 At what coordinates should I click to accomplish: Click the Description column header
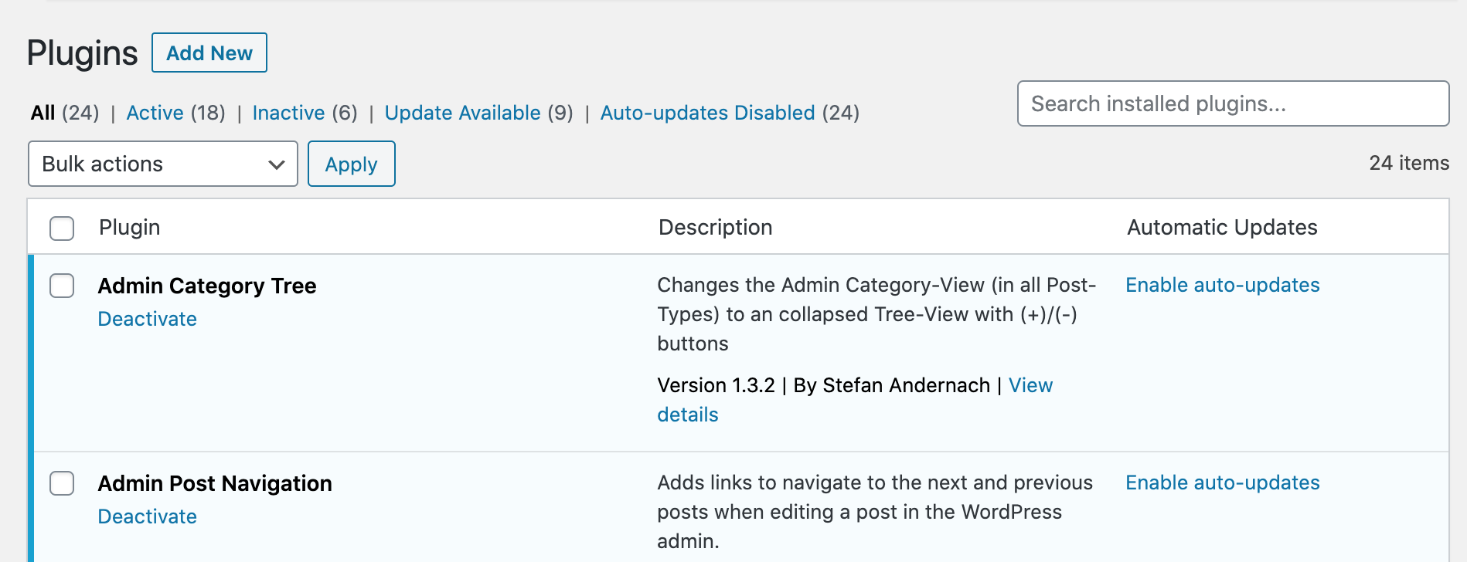coord(715,227)
